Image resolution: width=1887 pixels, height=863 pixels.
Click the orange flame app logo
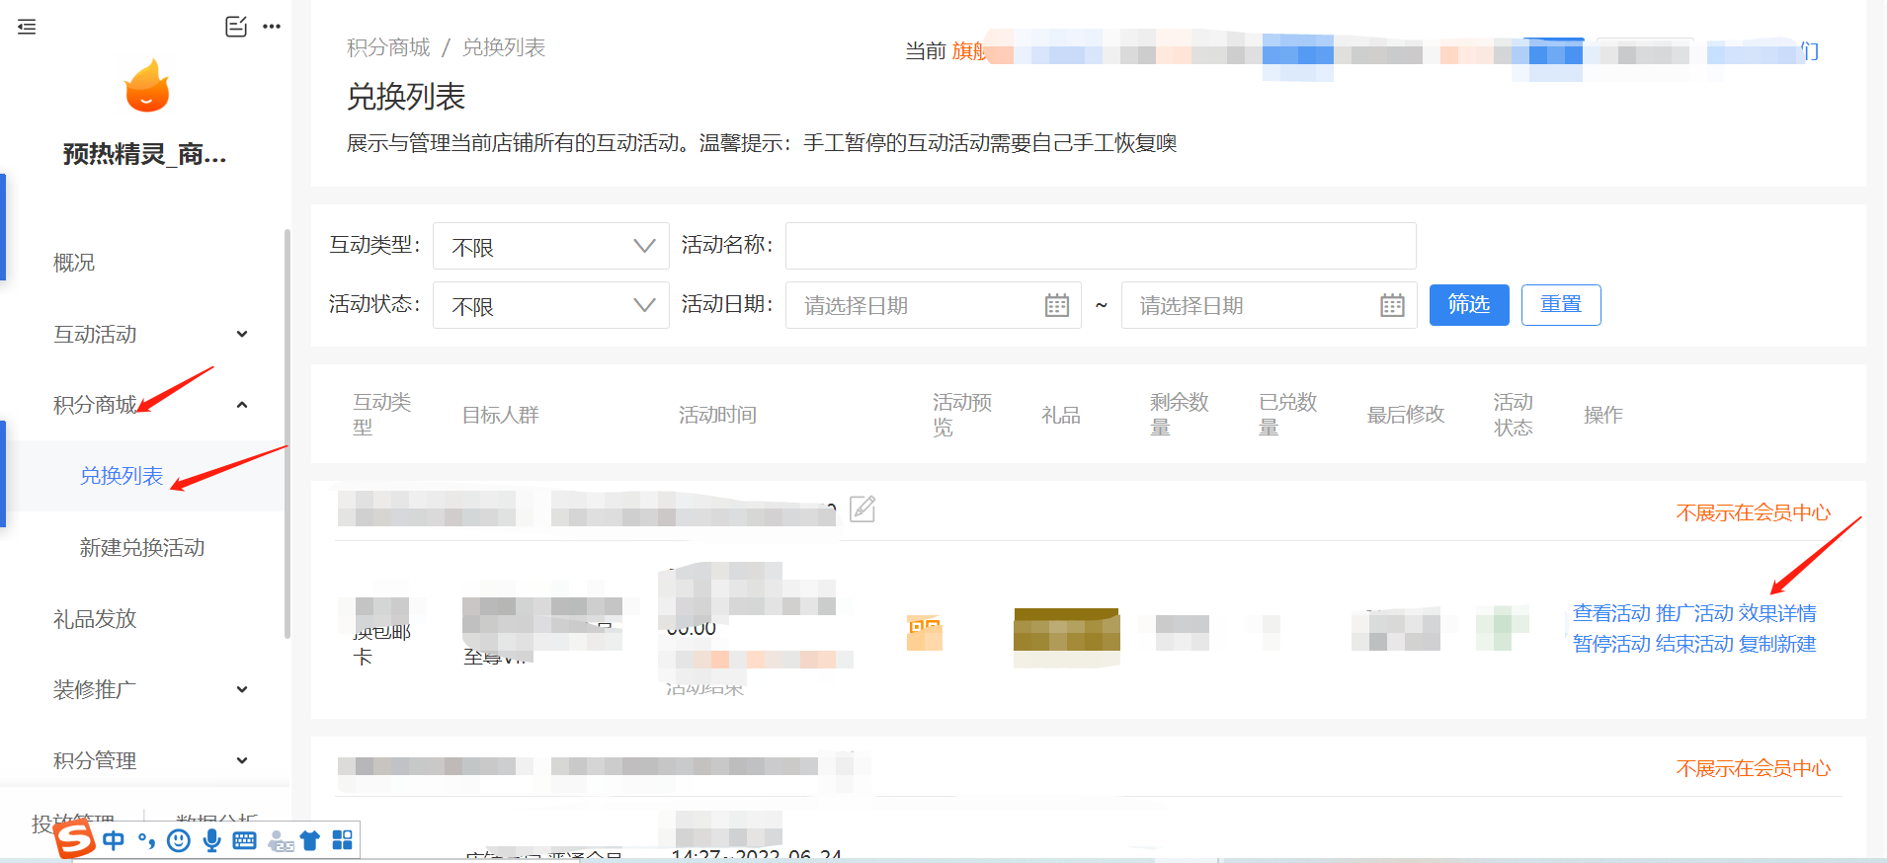(146, 86)
